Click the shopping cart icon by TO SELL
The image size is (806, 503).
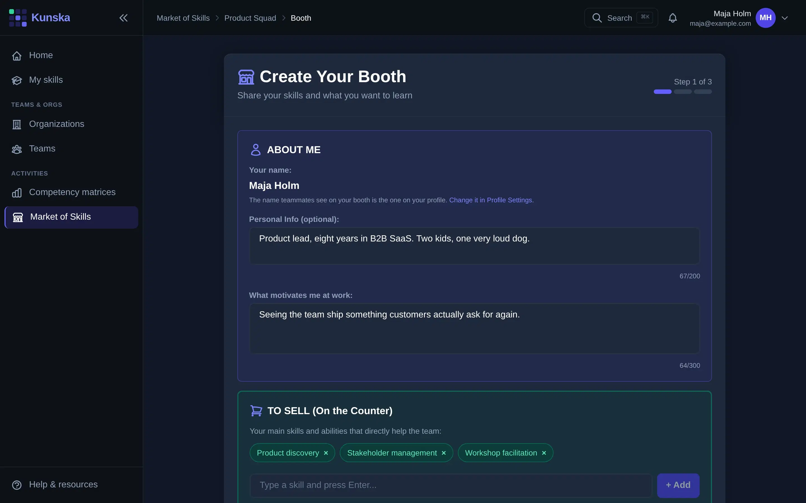256,411
